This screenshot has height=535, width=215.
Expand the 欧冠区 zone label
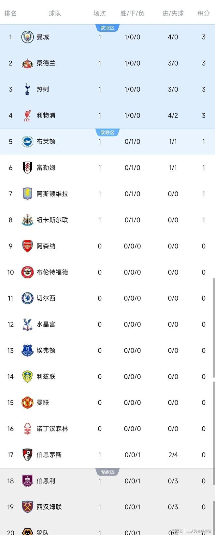107,28
